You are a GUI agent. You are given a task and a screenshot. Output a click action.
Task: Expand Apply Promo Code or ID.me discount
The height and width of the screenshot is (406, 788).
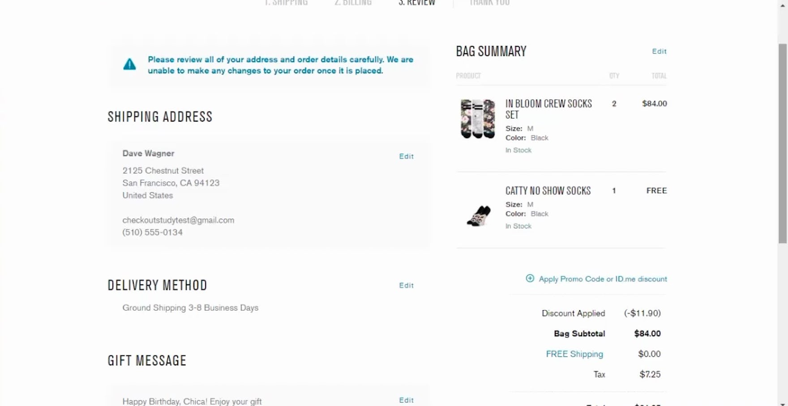[603, 279]
